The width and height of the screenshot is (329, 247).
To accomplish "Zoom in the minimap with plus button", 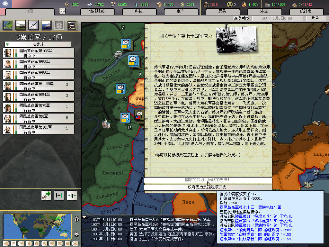I will 76,219.
